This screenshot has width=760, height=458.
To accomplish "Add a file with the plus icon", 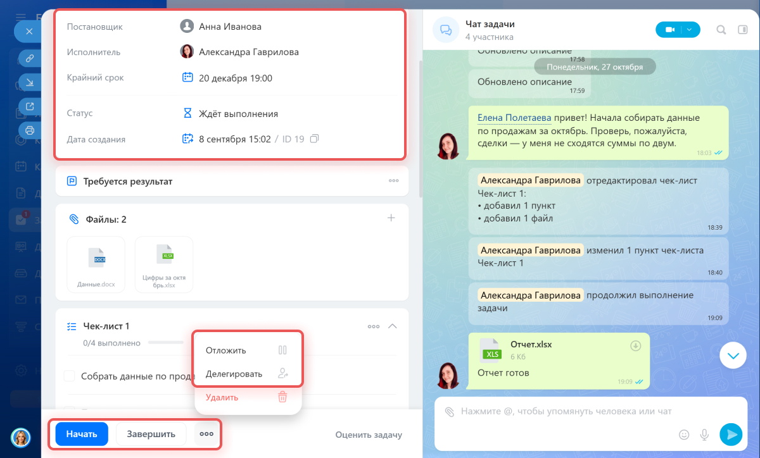I will click(x=391, y=218).
